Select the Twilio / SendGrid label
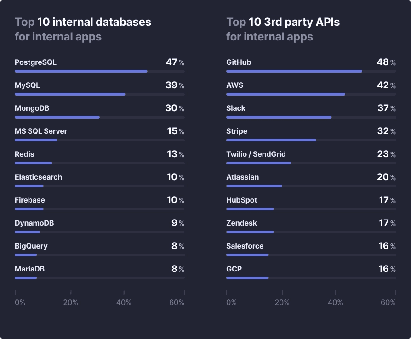The height and width of the screenshot is (339, 411). pos(256,154)
